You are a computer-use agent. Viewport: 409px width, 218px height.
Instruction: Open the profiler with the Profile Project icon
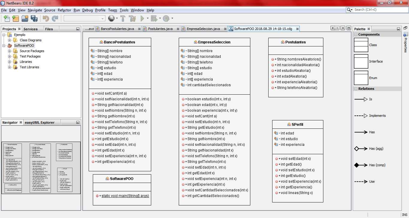pyautogui.click(x=166, y=18)
